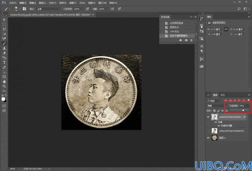252x171 pixels.
Task: Open layer filter 类型 dropdown
Action: pyautogui.click(x=214, y=101)
